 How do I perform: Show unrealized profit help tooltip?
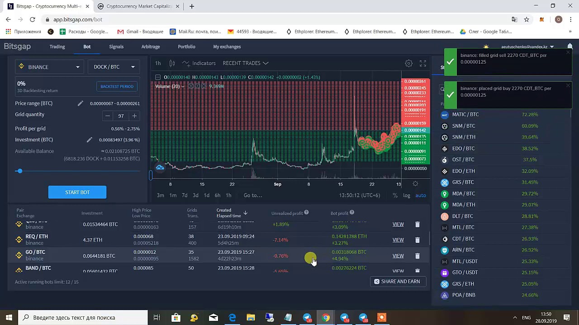coord(306,213)
